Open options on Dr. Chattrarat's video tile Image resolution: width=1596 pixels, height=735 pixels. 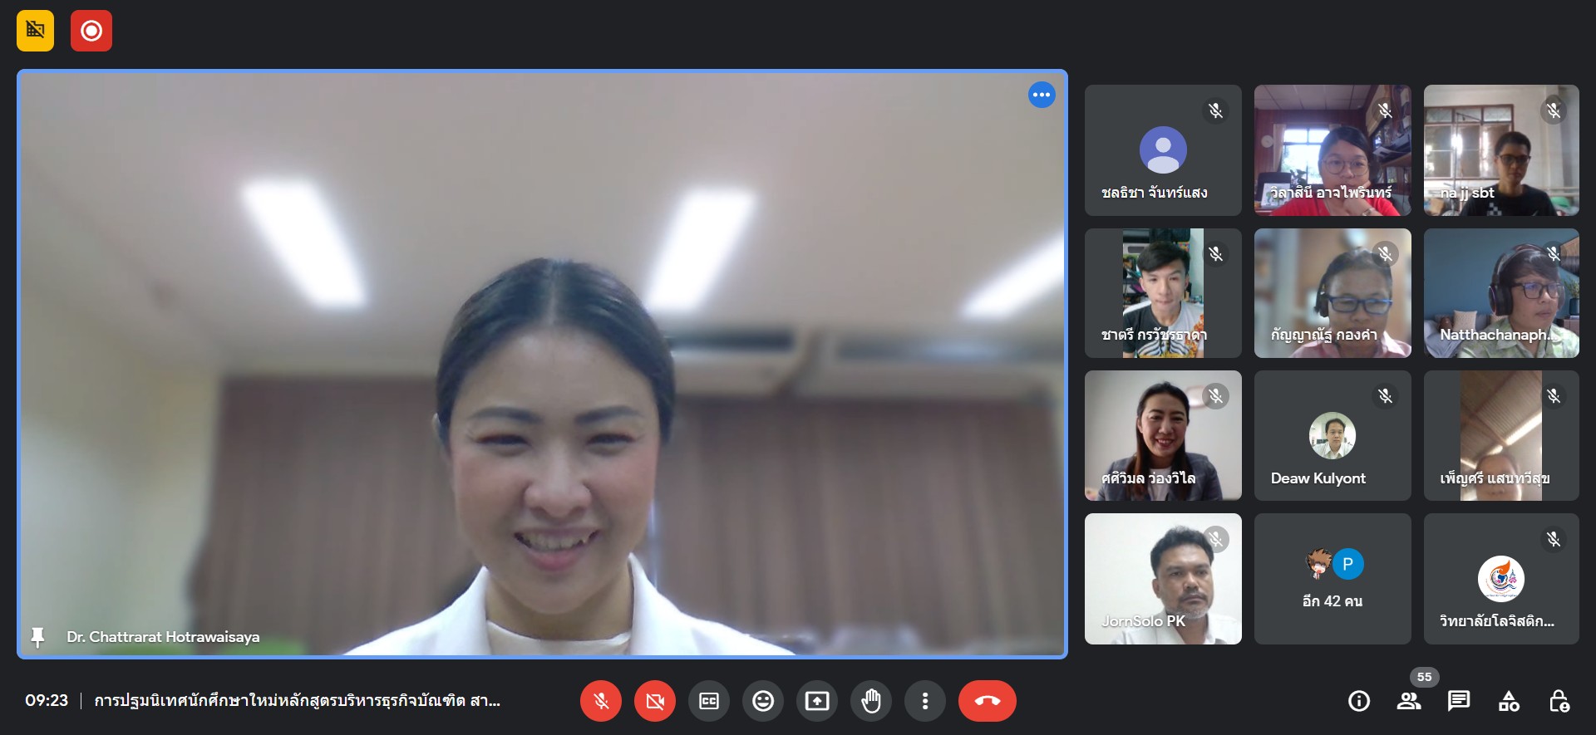1041,95
